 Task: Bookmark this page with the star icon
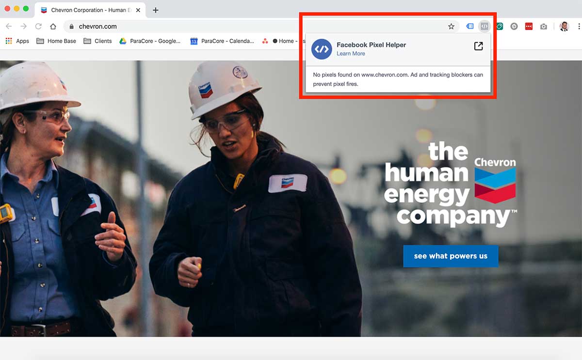451,27
